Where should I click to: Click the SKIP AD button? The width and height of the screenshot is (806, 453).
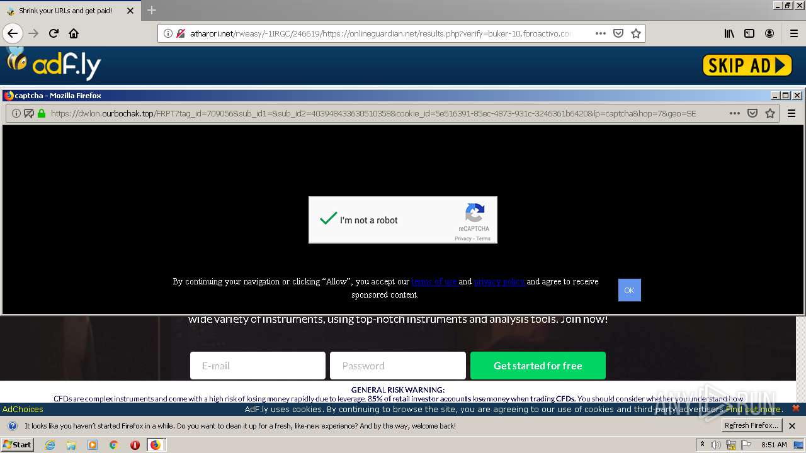[747, 65]
